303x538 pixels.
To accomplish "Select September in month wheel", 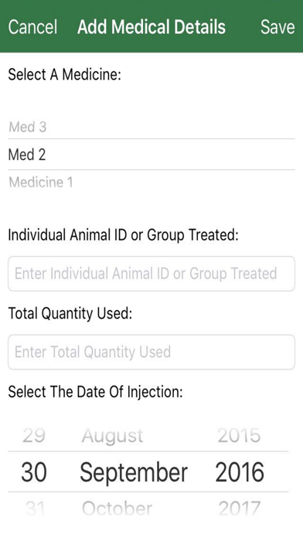I will [134, 473].
